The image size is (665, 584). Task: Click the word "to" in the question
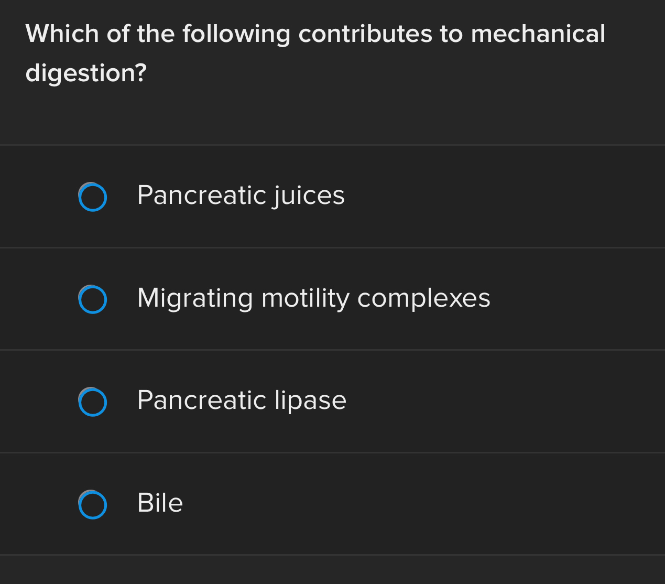coord(451,34)
